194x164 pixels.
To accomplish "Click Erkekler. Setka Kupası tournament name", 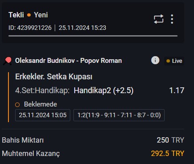I will (x=54, y=77).
